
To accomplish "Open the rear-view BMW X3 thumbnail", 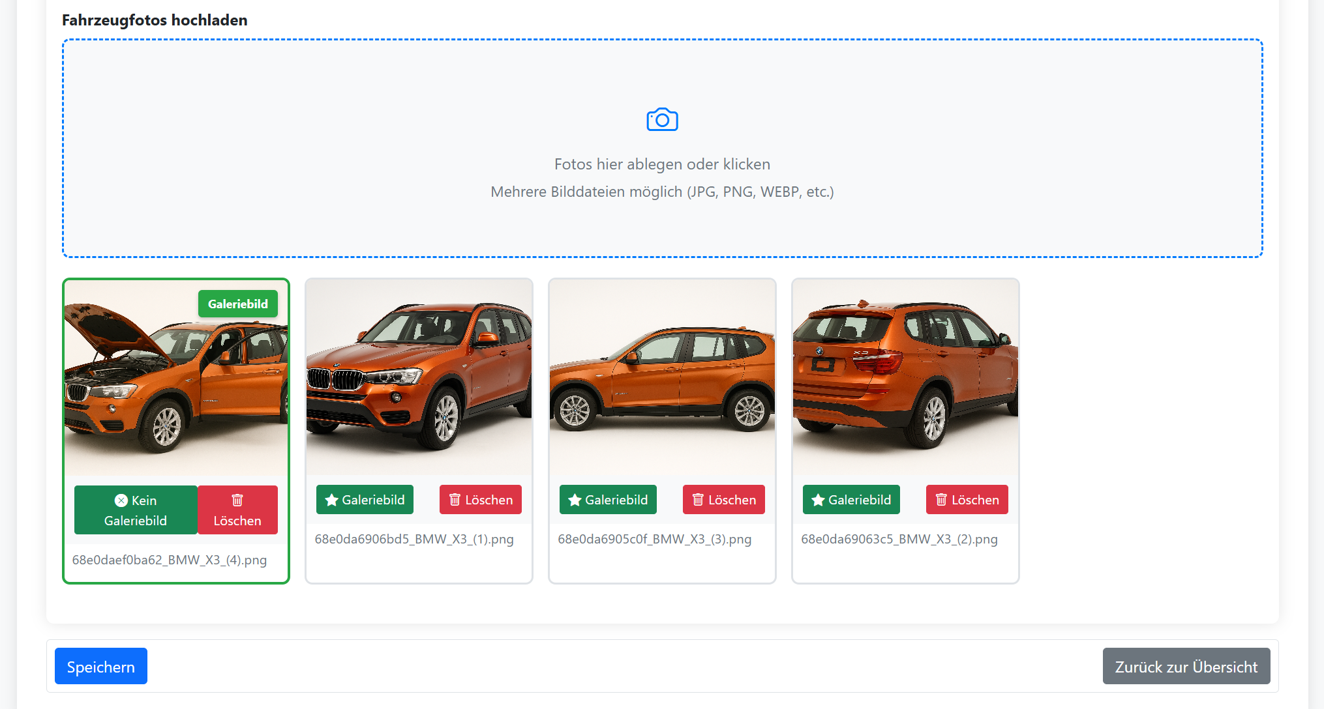I will [905, 377].
